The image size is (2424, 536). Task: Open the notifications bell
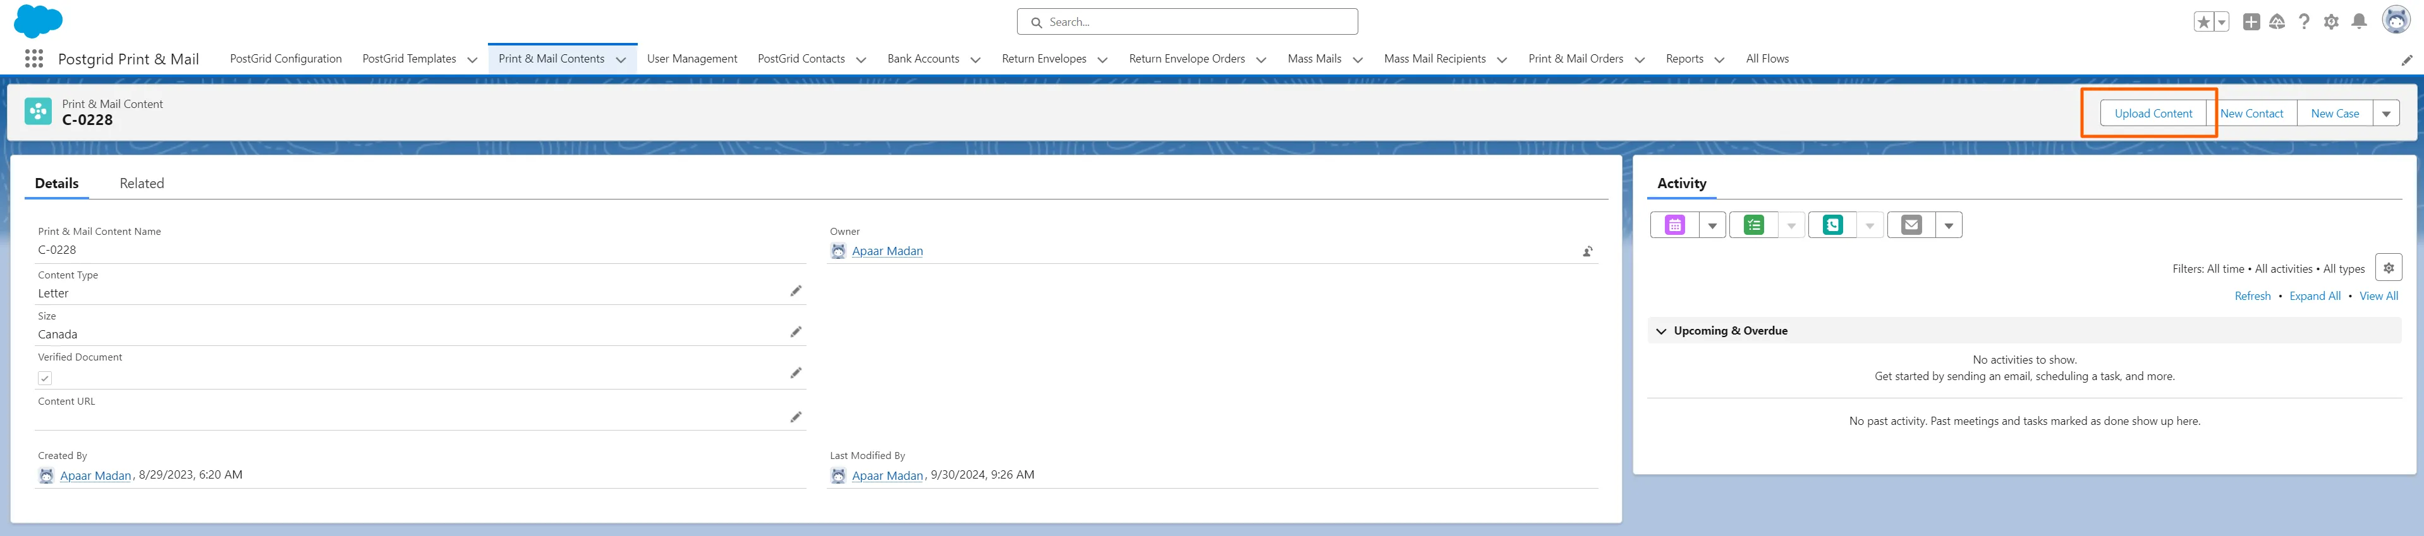click(2358, 21)
